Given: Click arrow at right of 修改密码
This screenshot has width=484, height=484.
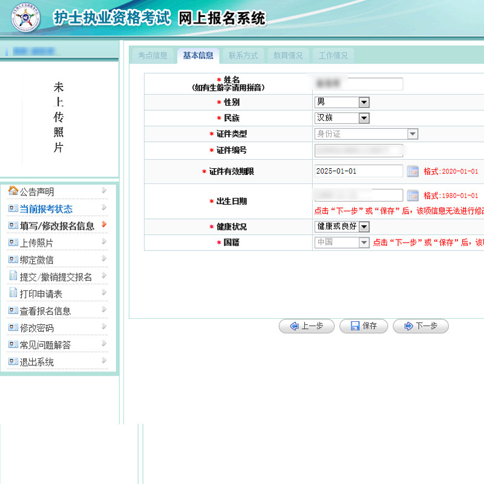Looking at the screenshot, I should click(x=104, y=326).
